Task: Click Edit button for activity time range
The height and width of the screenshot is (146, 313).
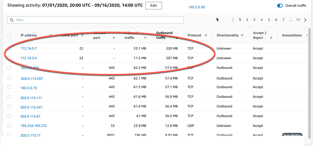Action: (153, 6)
